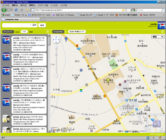Image resolution: width=166 pixels, height=140 pixels.
Task: Open the 品詞 dropdown
Action: (33, 25)
